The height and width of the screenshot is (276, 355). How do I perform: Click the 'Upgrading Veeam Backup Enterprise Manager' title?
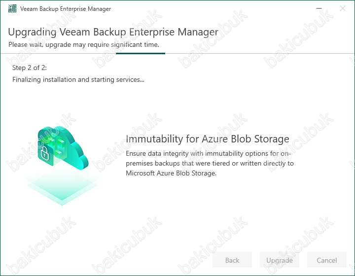coord(113,32)
